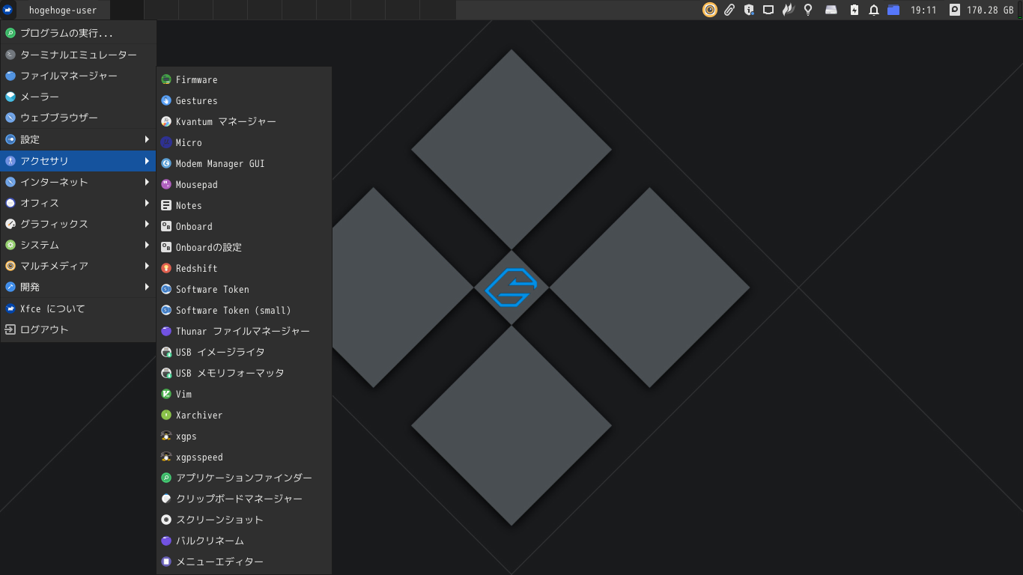
Task: Click the lightbulb tray icon
Action: [808, 10]
